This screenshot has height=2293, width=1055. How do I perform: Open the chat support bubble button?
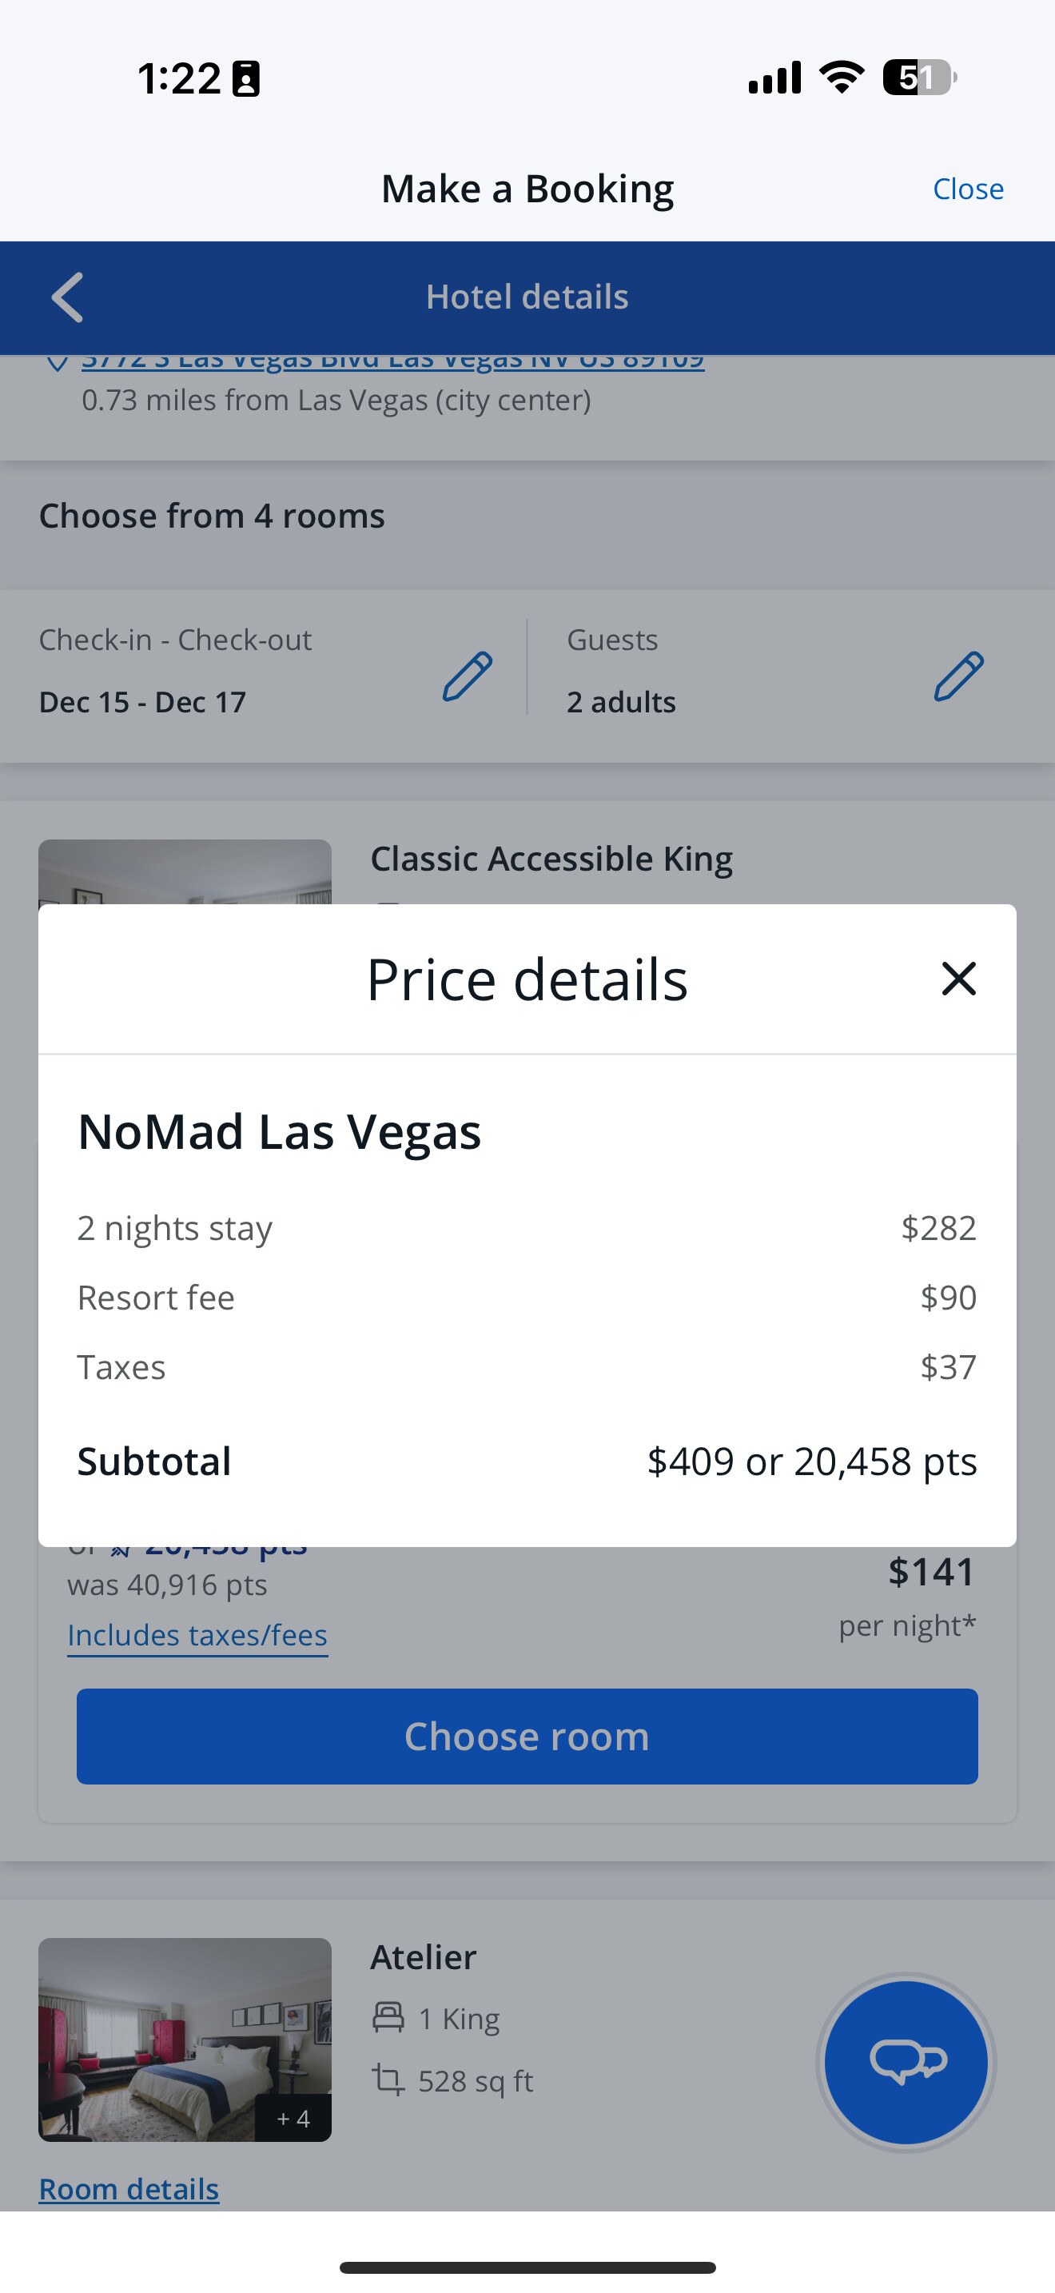pos(905,2062)
